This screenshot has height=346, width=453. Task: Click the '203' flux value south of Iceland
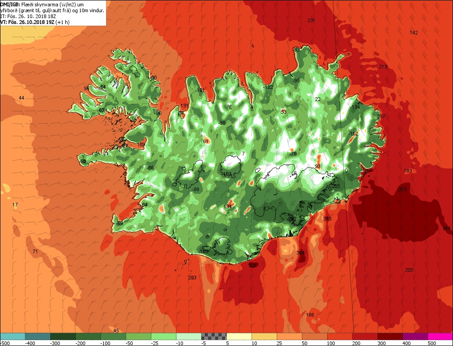click(192, 278)
